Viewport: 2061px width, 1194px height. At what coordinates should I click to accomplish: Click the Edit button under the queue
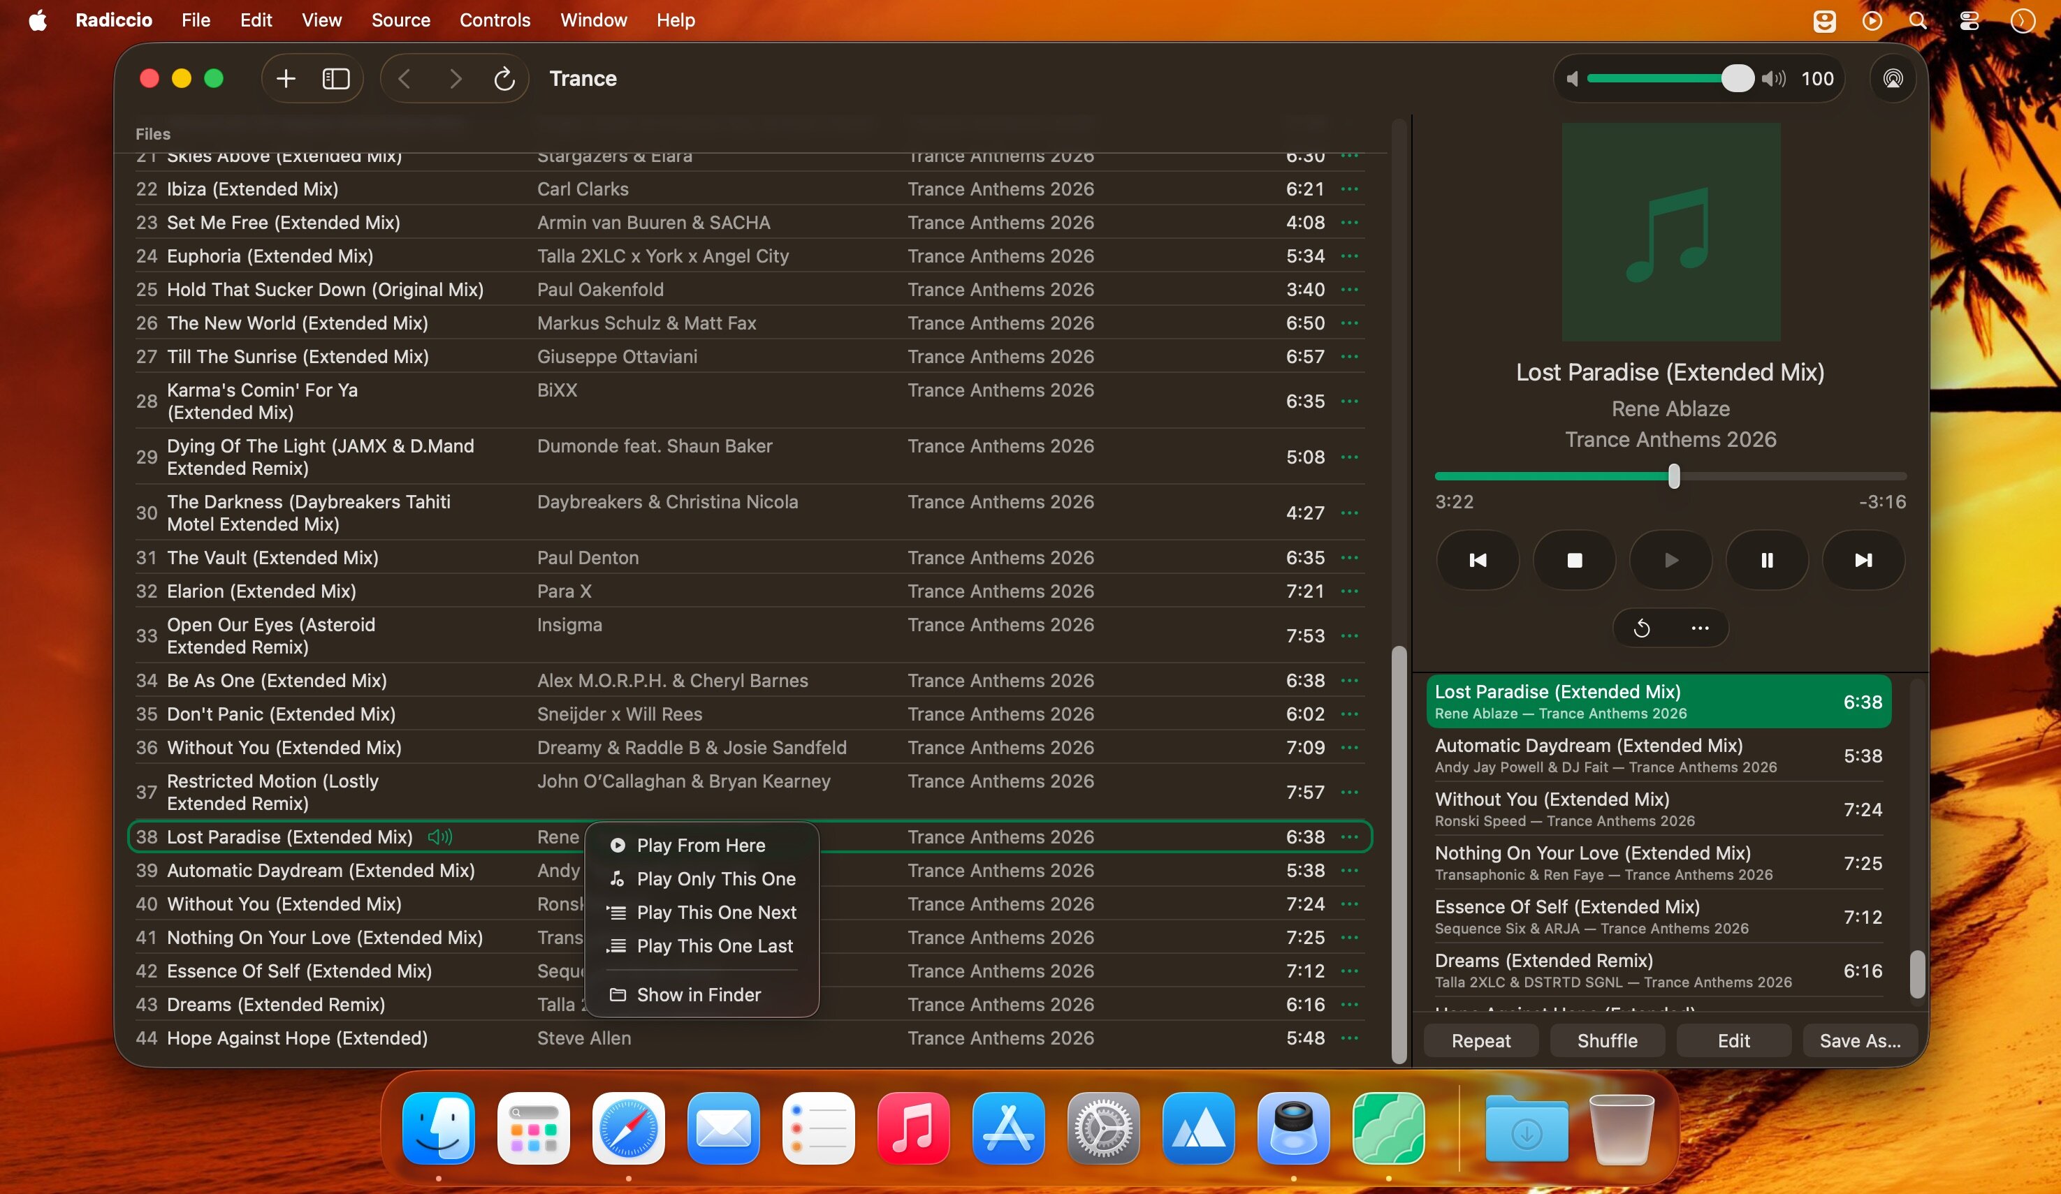pyautogui.click(x=1734, y=1040)
